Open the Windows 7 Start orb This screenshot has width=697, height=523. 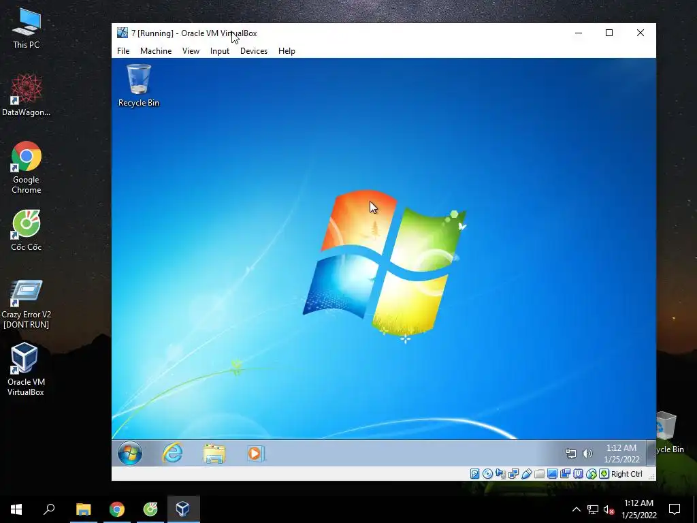click(x=130, y=453)
